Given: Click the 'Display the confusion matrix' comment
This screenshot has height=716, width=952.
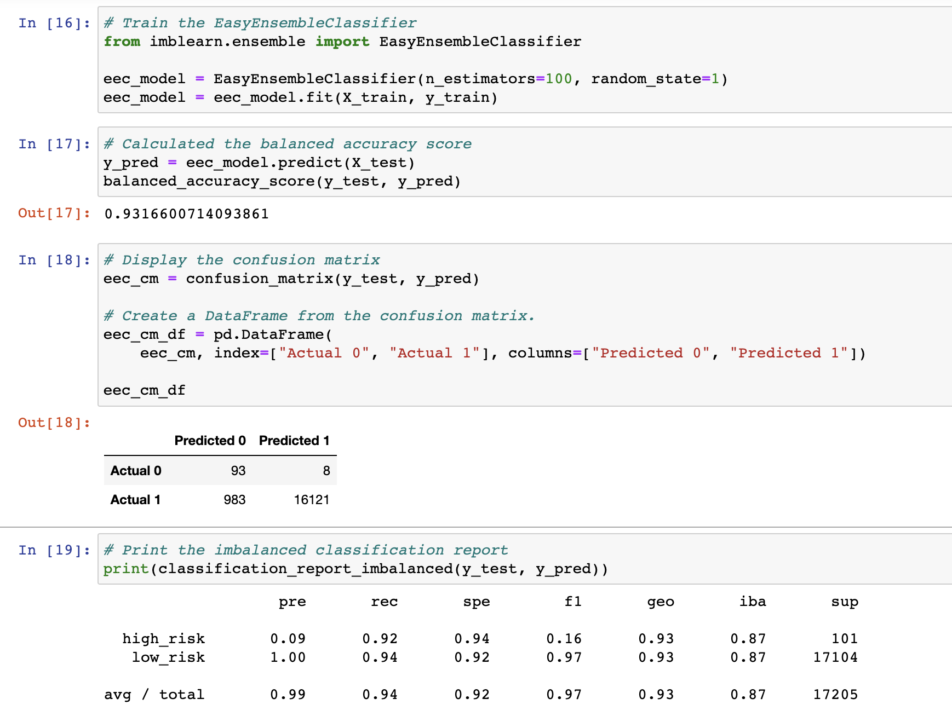Looking at the screenshot, I should pyautogui.click(x=242, y=260).
